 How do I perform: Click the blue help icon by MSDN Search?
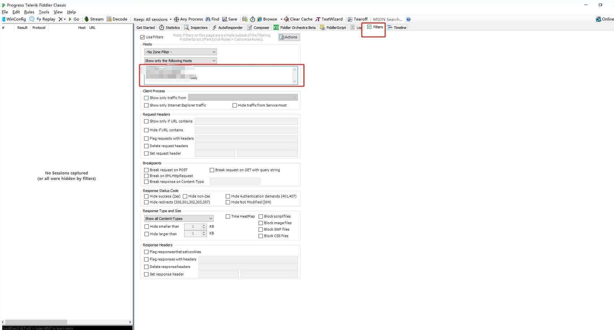pos(408,19)
